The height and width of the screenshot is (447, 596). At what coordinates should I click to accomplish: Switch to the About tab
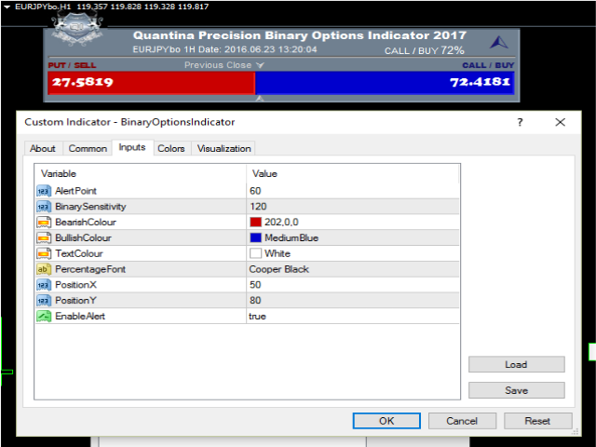click(x=43, y=148)
